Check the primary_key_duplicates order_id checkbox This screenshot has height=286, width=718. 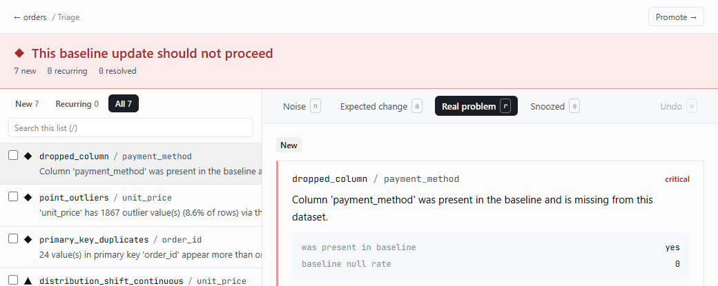13,238
